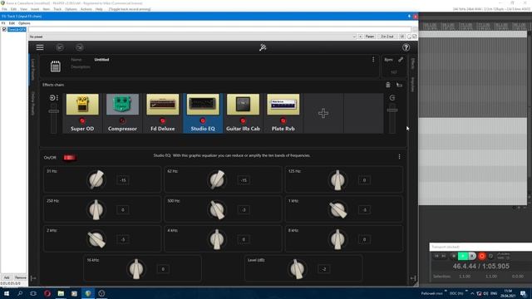The image size is (532, 299).
Task: Uncheck the FX enable checkbox in chain list
Action: [x=4, y=30]
